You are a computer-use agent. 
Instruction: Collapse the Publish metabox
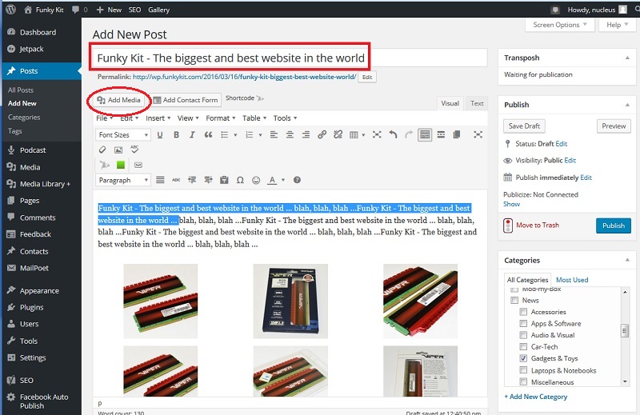point(627,105)
